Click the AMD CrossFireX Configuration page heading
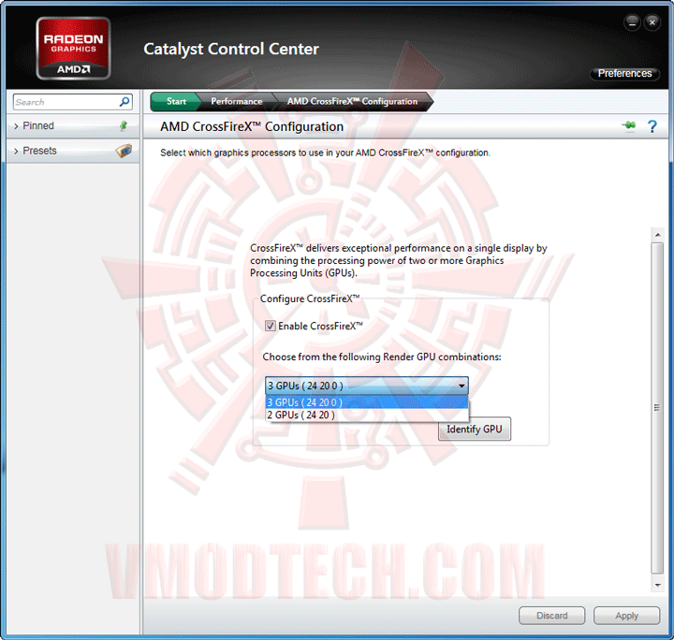 pos(252,126)
